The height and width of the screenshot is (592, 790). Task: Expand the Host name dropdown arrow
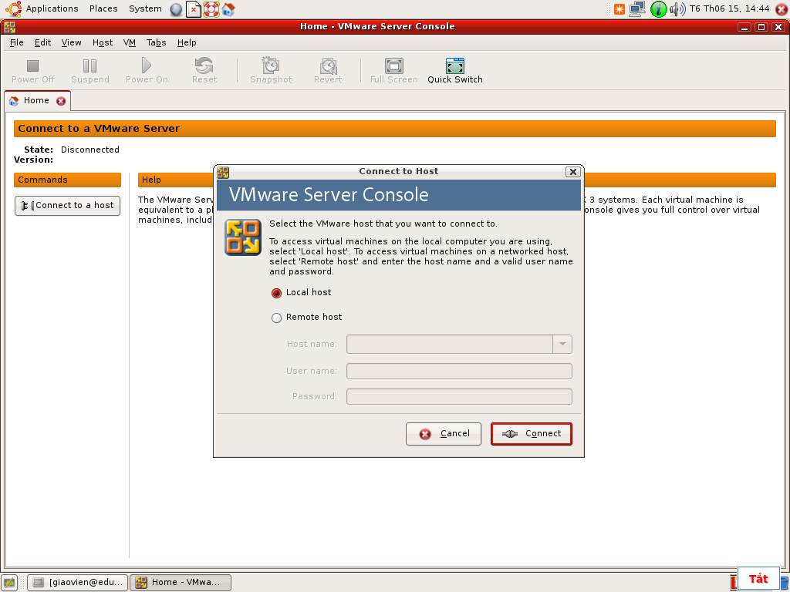click(x=562, y=344)
